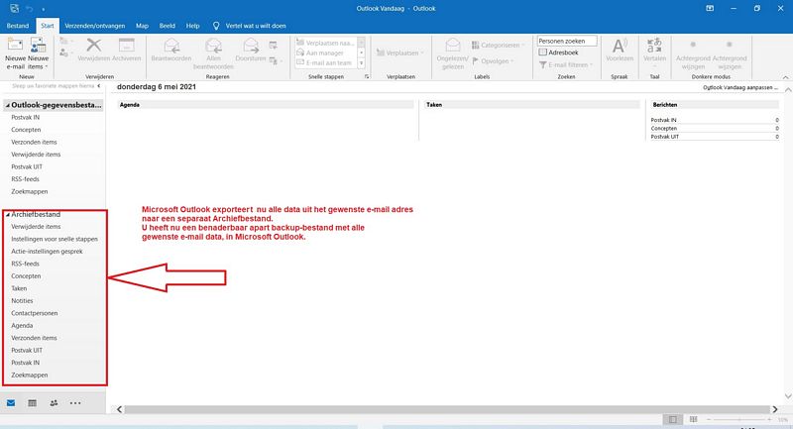Open the Beeld tab

[x=167, y=26]
